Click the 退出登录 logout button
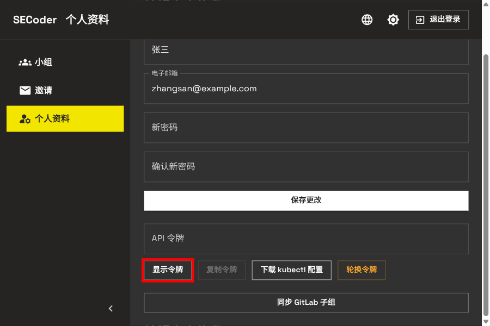 coord(438,20)
